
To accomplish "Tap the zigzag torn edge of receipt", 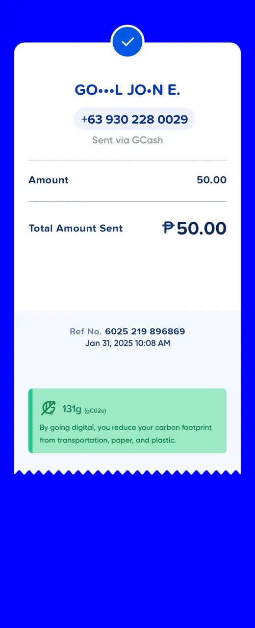I will (x=127, y=472).
